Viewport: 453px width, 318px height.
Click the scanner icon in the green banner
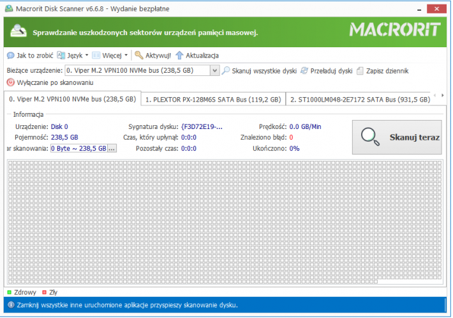(19, 31)
